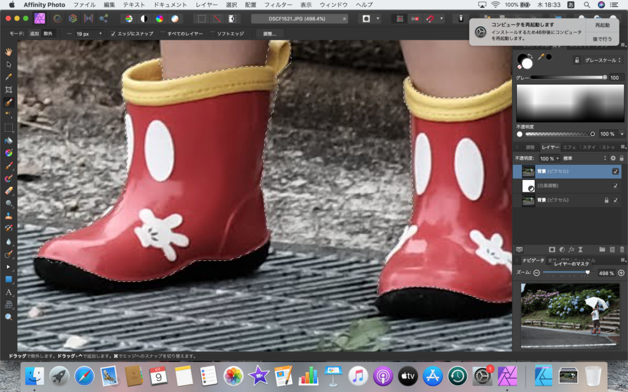
Task: Pick the Color Picker eyedropper tool in the left toolbar
Action: coord(9,77)
